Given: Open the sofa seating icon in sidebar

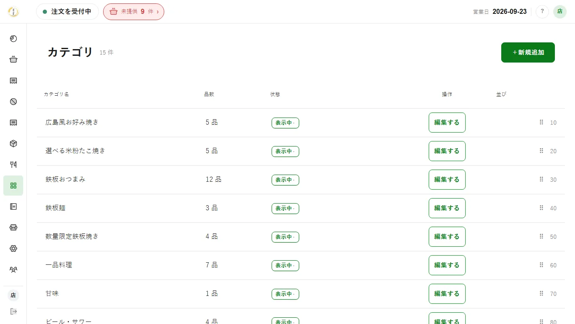Looking at the screenshot, I should click(13, 227).
